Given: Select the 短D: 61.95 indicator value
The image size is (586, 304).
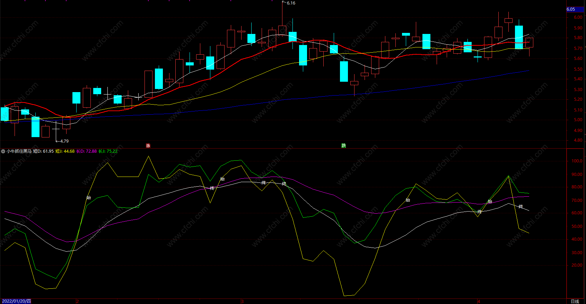Looking at the screenshot, I should [x=43, y=151].
